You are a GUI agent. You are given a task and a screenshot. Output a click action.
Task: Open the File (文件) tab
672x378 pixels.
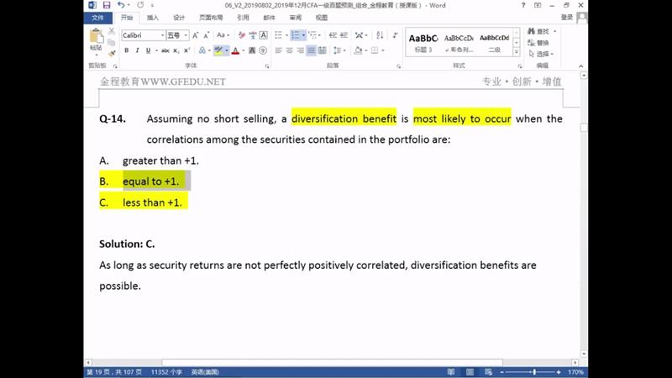[x=97, y=18]
